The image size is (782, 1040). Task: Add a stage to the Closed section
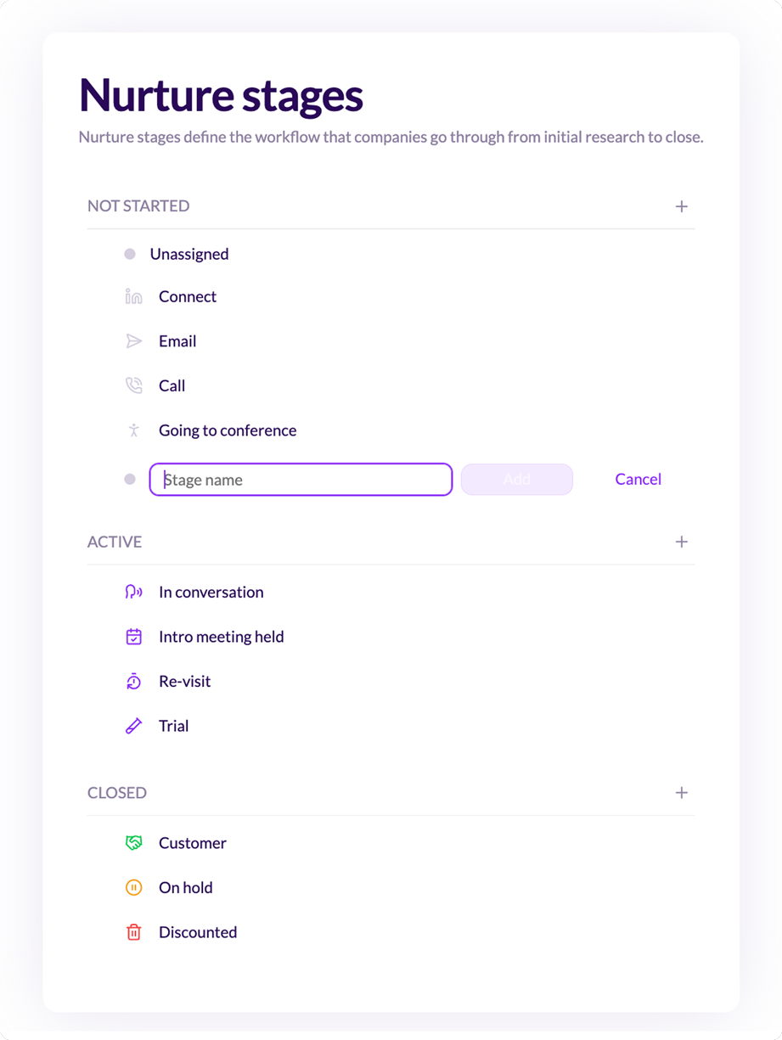pyautogui.click(x=681, y=793)
